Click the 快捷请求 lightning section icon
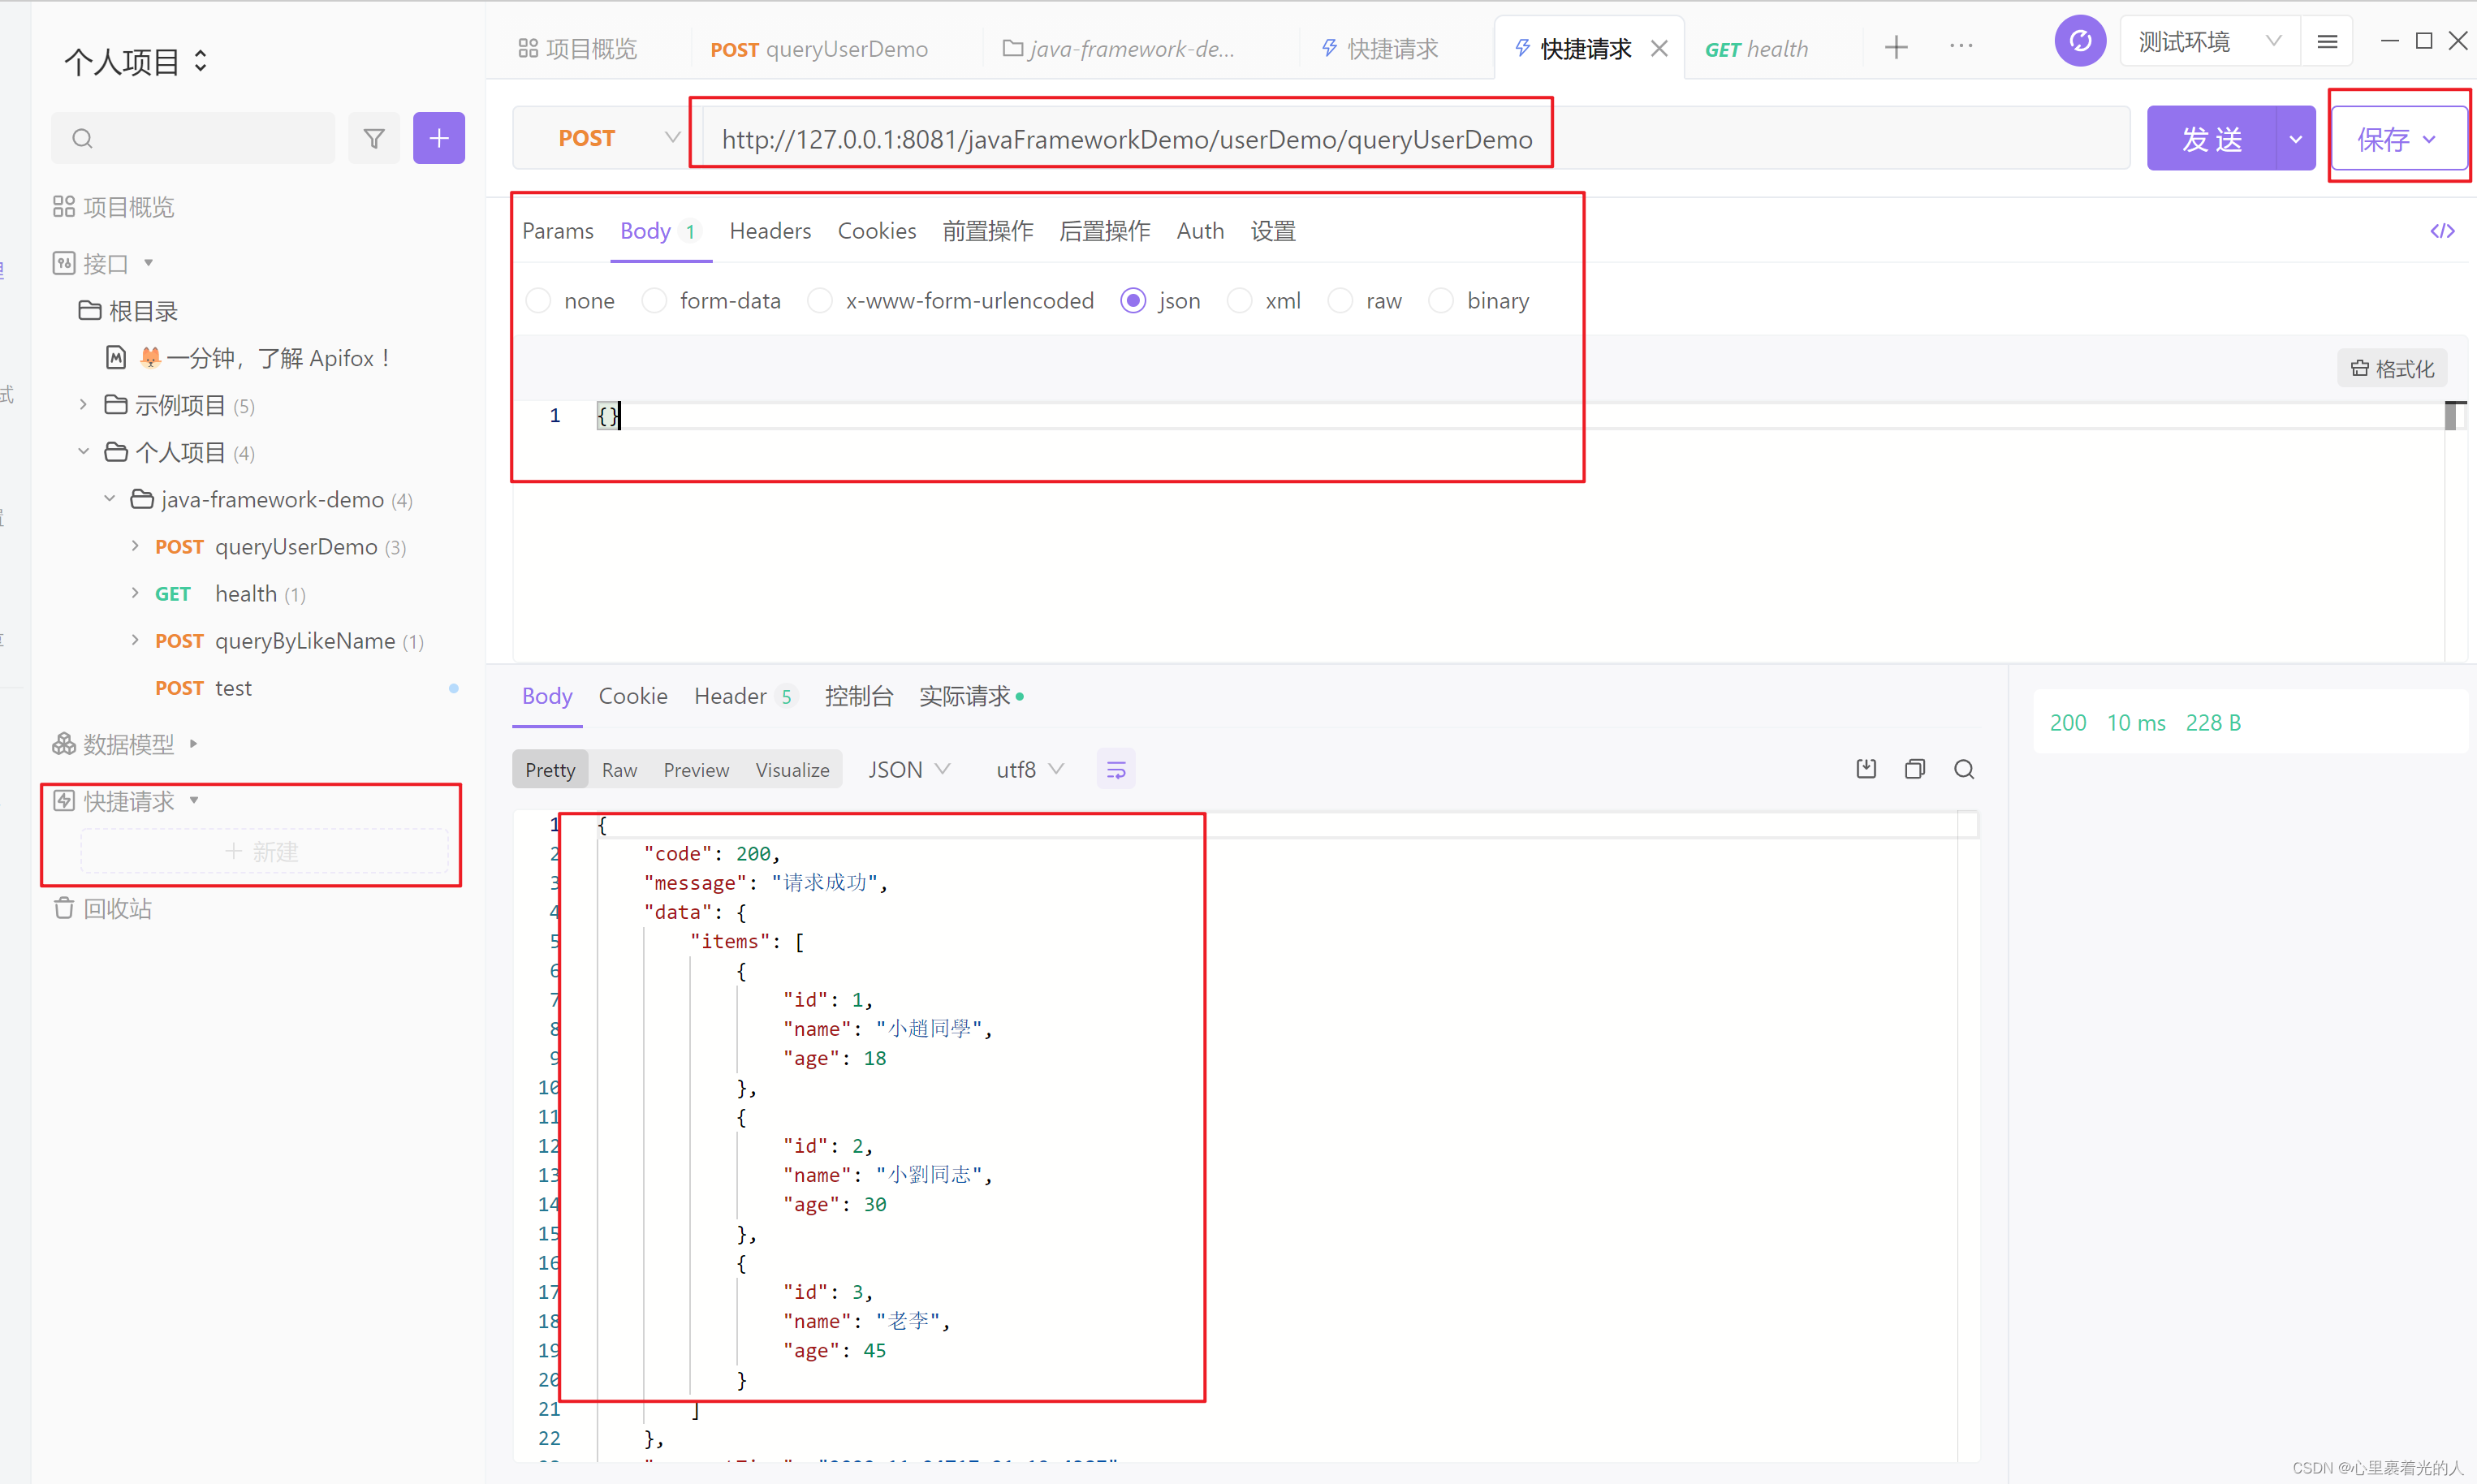This screenshot has height=1484, width=2477. 64,801
